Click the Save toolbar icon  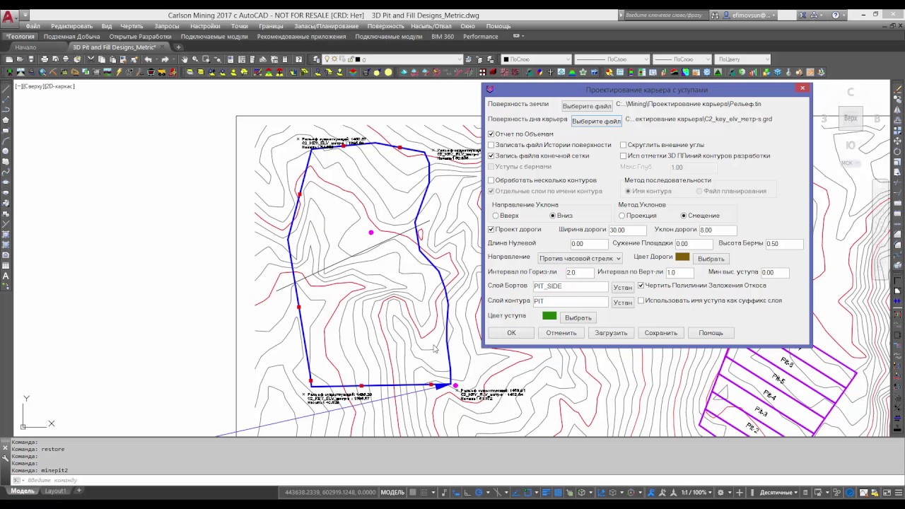point(30,59)
